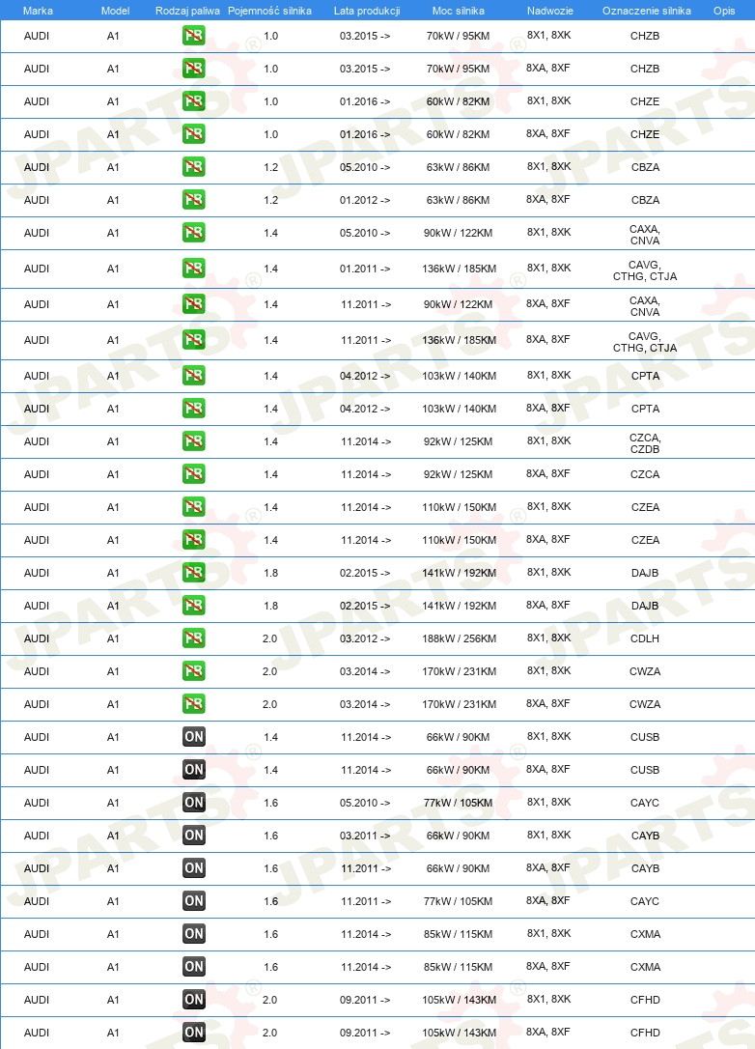Click the Model column header
The width and height of the screenshot is (755, 1049).
[x=115, y=11]
